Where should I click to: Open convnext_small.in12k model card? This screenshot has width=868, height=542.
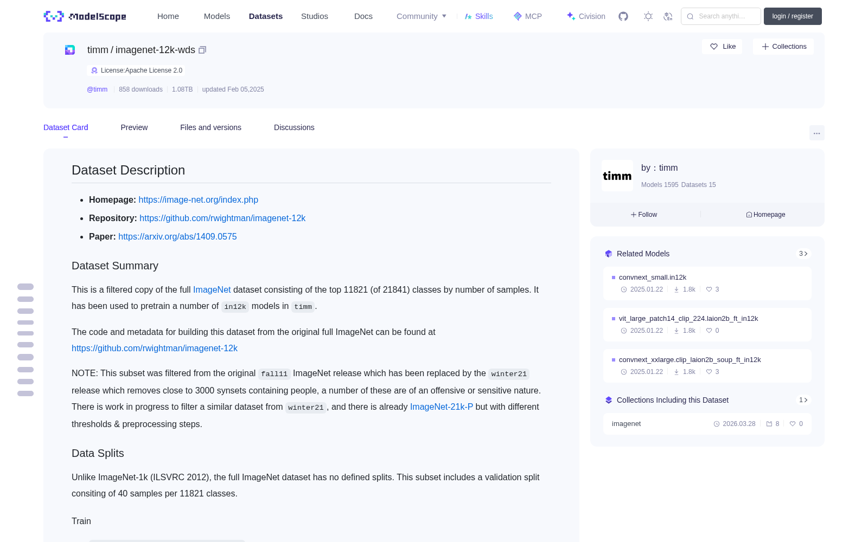707,283
